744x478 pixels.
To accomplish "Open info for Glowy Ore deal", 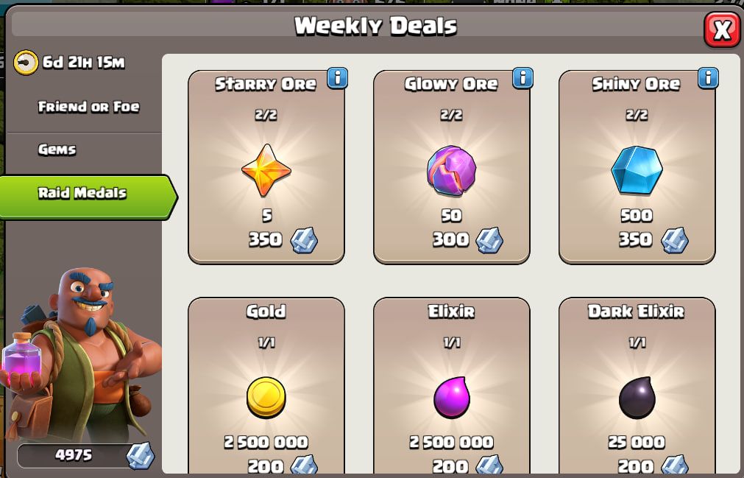I will 523,78.
